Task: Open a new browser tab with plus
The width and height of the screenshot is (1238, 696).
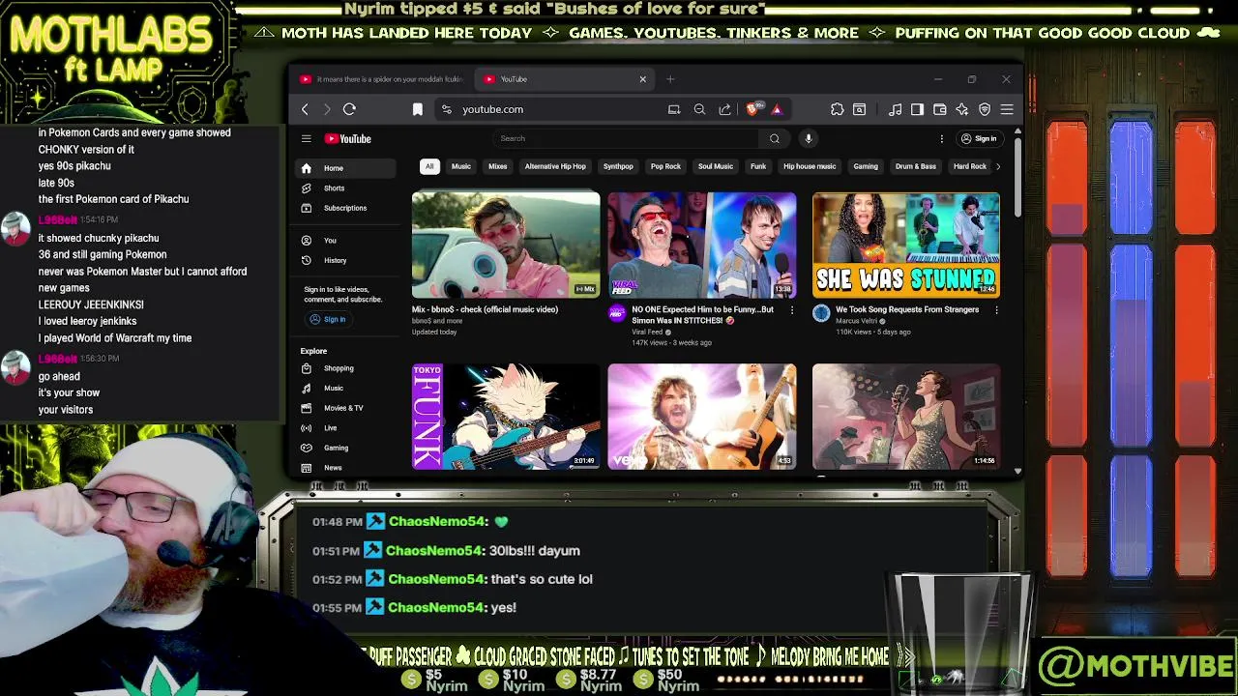Action: pos(670,79)
